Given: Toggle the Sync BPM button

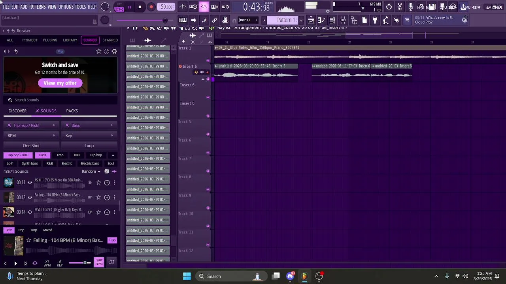Looking at the screenshot, I should (99, 262).
